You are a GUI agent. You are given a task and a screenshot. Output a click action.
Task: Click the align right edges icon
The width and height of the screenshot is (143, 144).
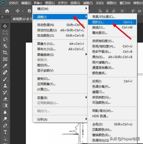tap(114, 11)
